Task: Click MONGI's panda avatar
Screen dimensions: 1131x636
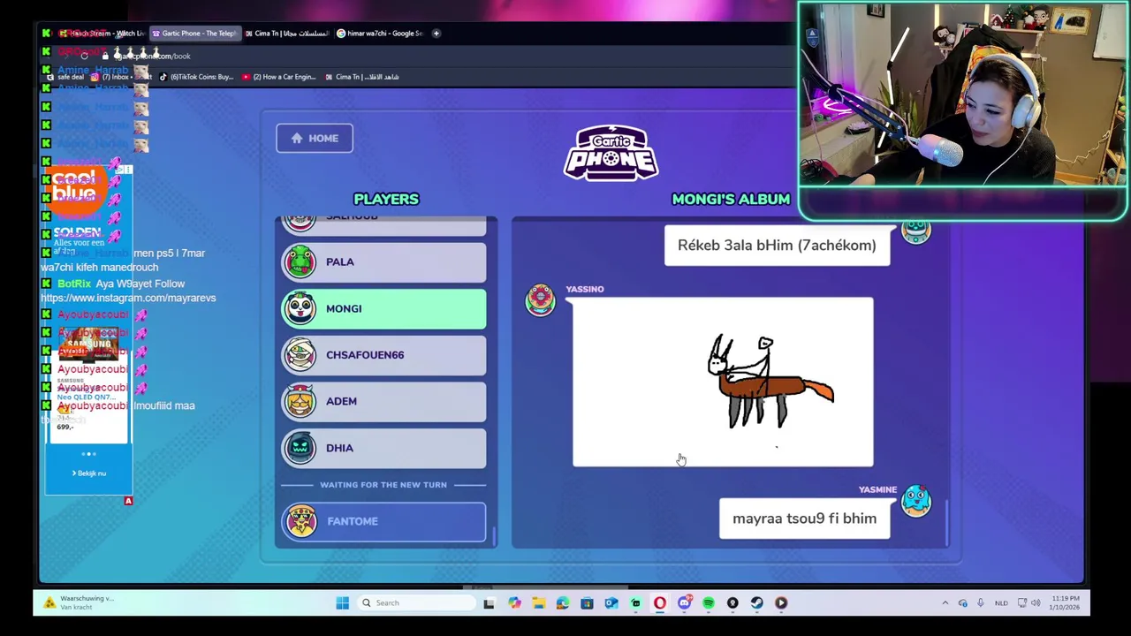Action: (300, 308)
